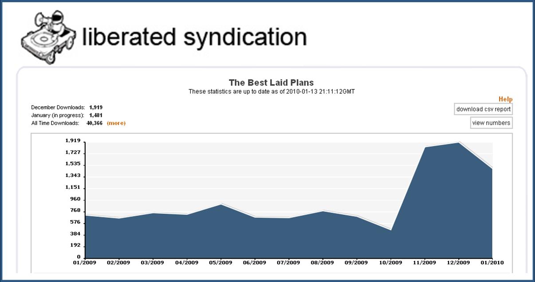Click the 10/2009 axis label
The image size is (535, 282).
390,263
